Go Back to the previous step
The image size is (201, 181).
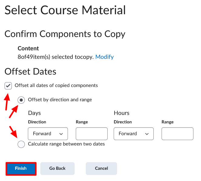pyautogui.click(x=57, y=169)
